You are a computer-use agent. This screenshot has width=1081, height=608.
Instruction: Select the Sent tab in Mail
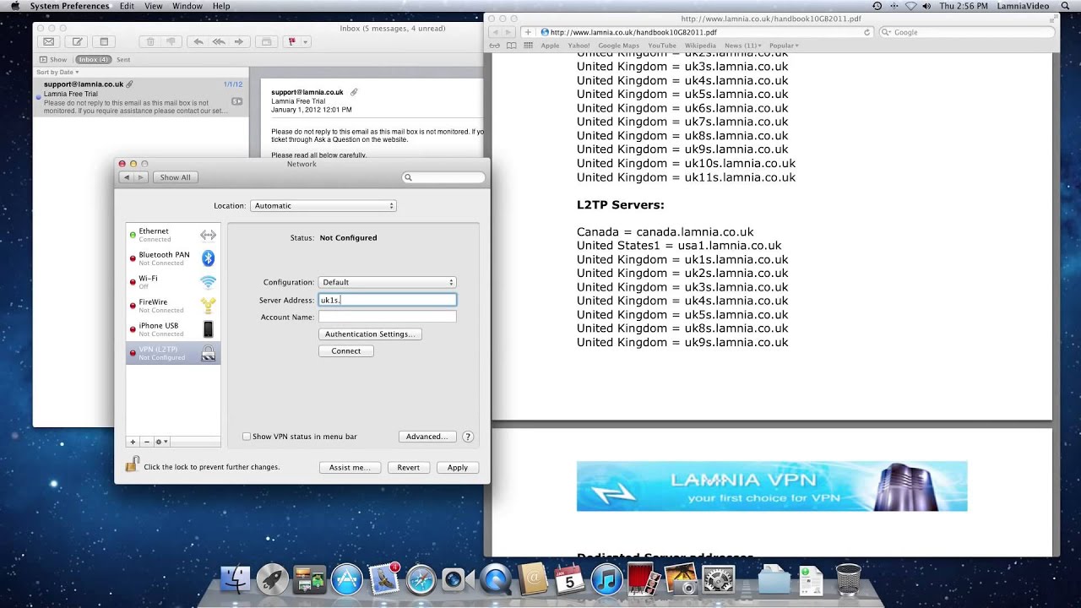pyautogui.click(x=123, y=60)
